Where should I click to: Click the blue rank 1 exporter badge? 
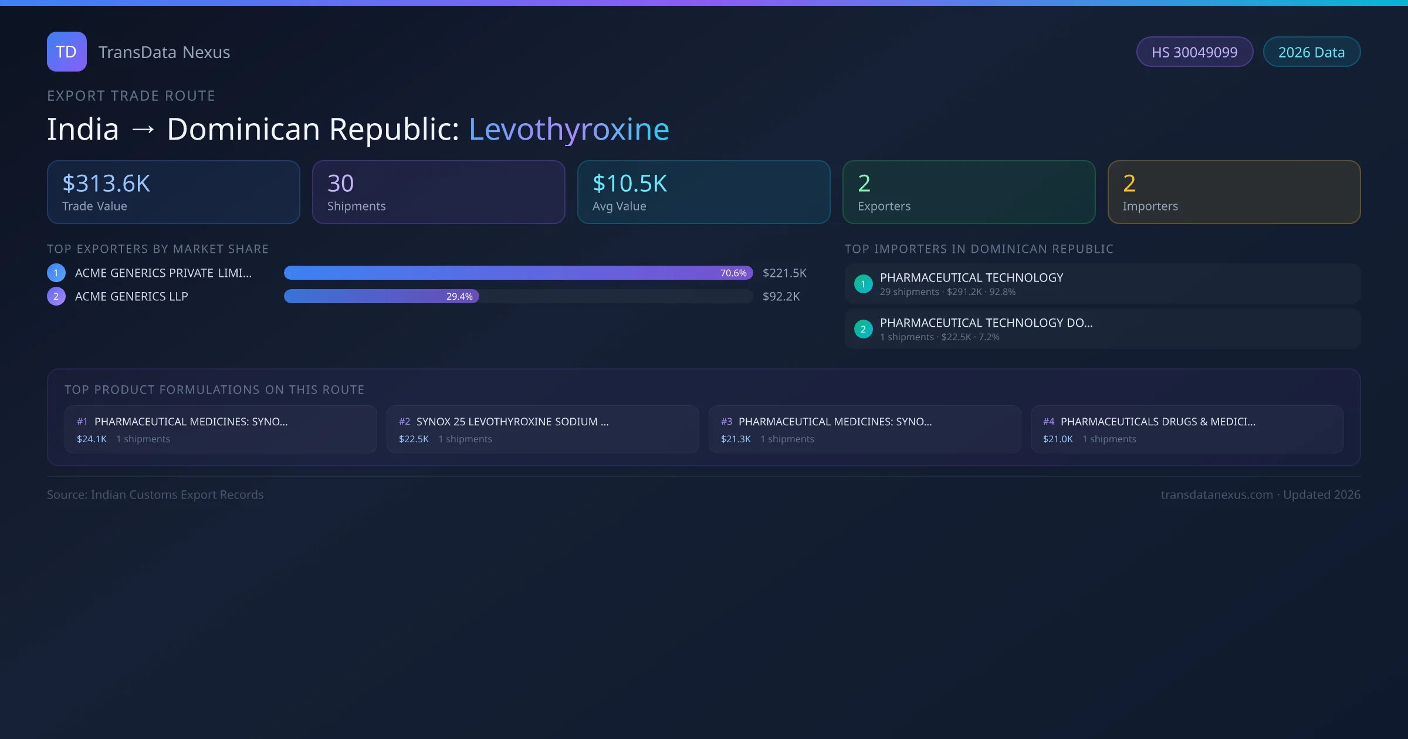(x=56, y=273)
